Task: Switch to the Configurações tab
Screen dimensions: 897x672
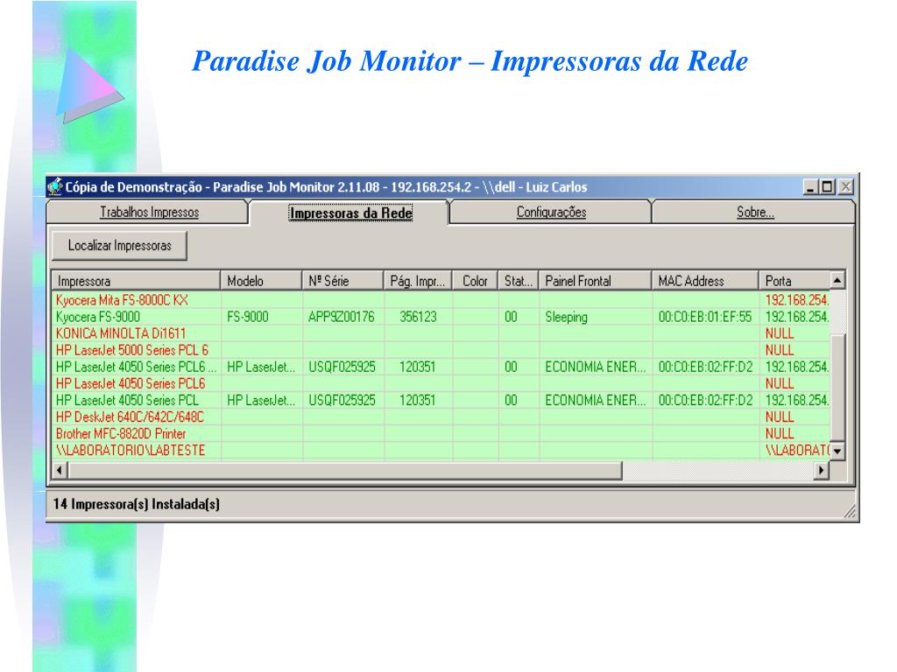Action: tap(551, 212)
